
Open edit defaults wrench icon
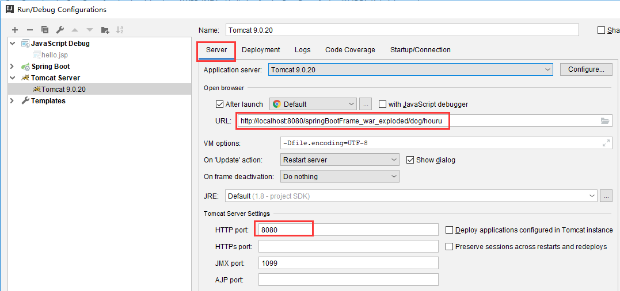point(60,30)
